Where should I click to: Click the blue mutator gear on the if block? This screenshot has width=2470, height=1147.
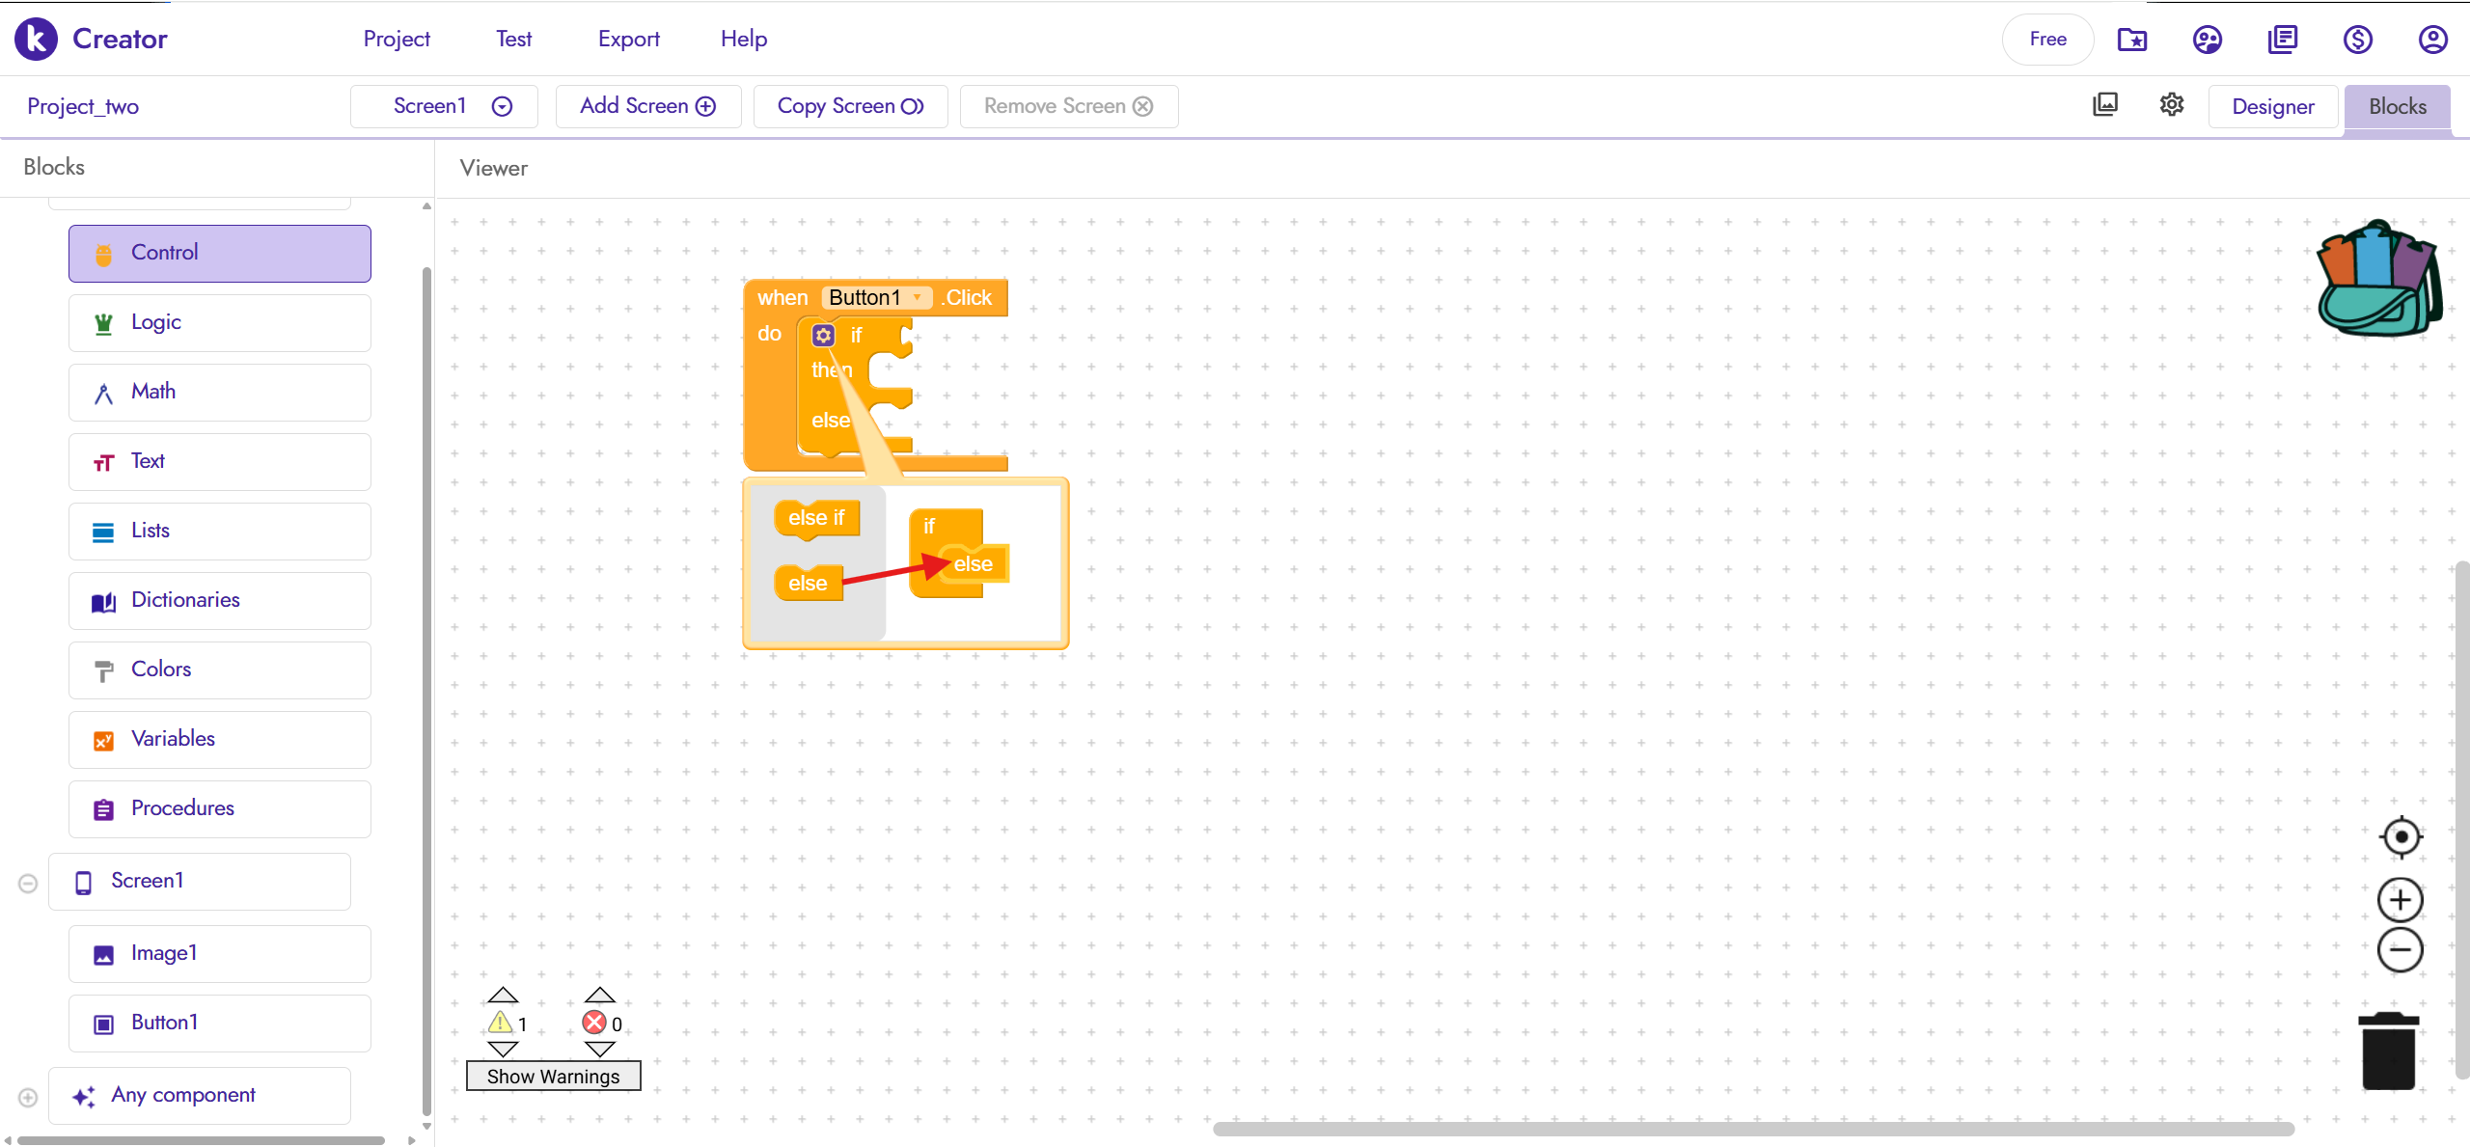pos(823,335)
